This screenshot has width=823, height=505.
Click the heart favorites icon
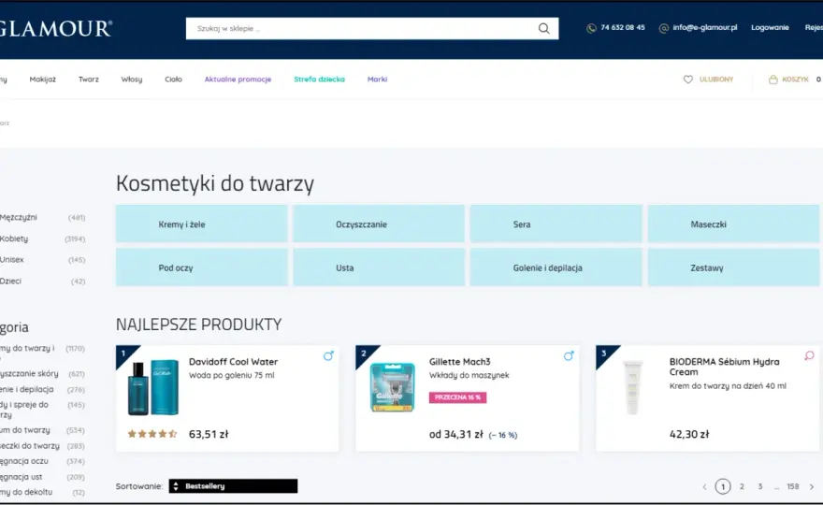click(688, 79)
